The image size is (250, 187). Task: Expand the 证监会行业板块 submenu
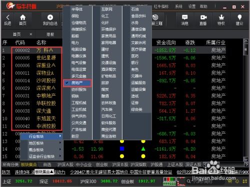[x=41, y=156]
